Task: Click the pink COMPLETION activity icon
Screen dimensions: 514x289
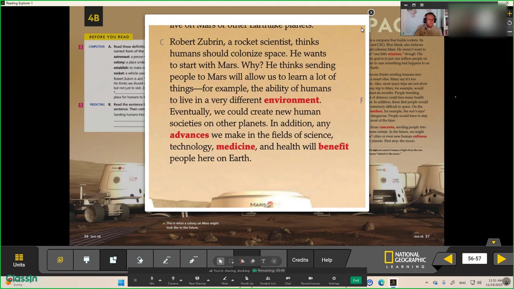Action: pos(81,47)
